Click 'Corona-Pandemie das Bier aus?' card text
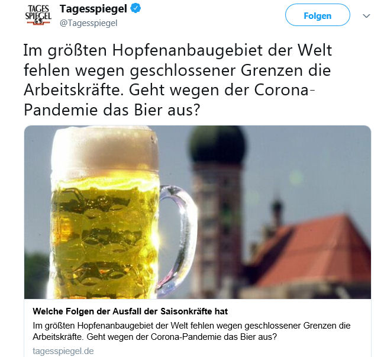This screenshot has width=384, height=357. tap(214, 337)
